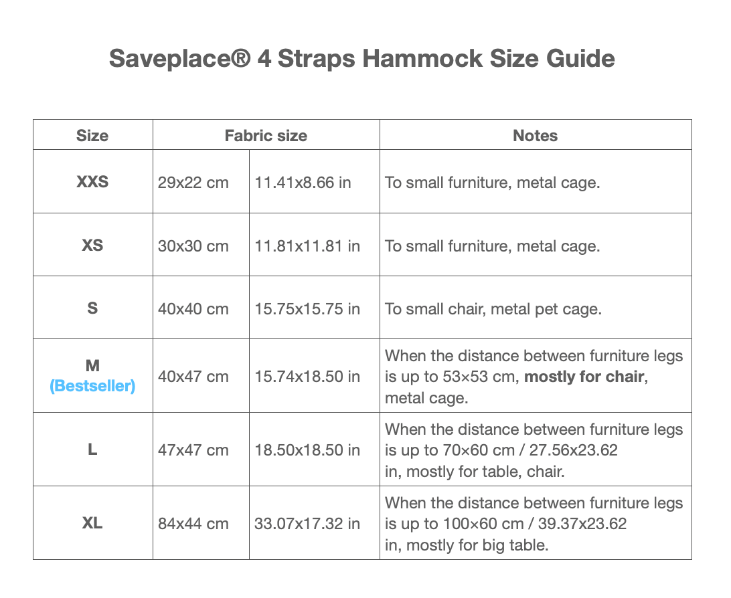Select the XS size row label
731x598 pixels.
92,245
